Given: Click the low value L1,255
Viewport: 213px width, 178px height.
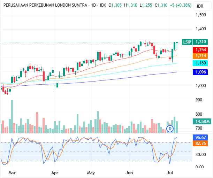Looking at the screenshot, I should coord(146,5).
